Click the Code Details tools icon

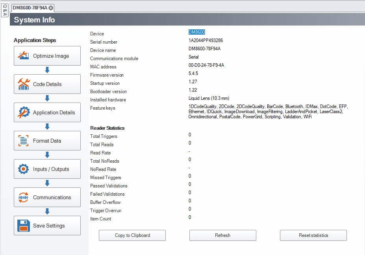pos(24,84)
